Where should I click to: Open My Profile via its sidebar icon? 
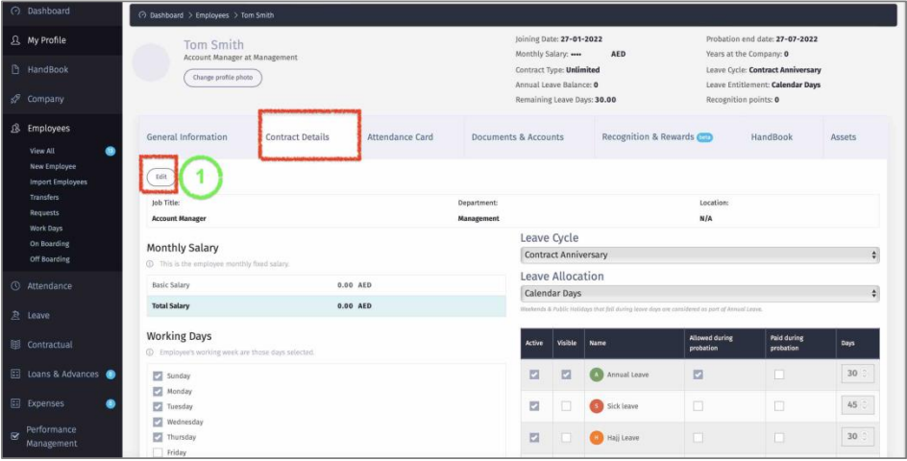[x=14, y=40]
